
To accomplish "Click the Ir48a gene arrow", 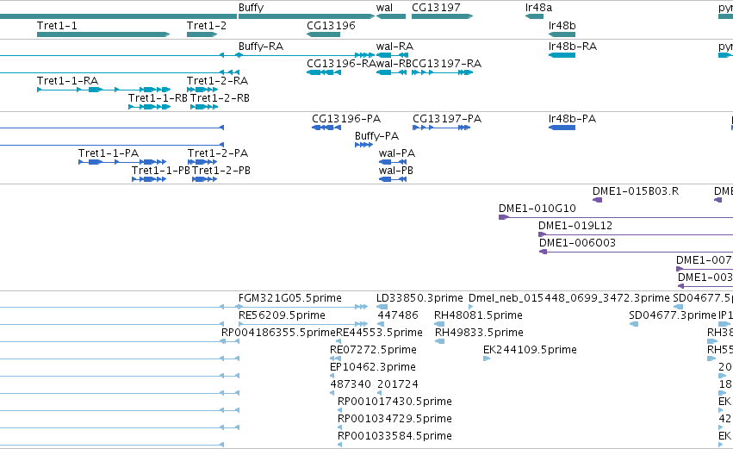I will (x=534, y=16).
